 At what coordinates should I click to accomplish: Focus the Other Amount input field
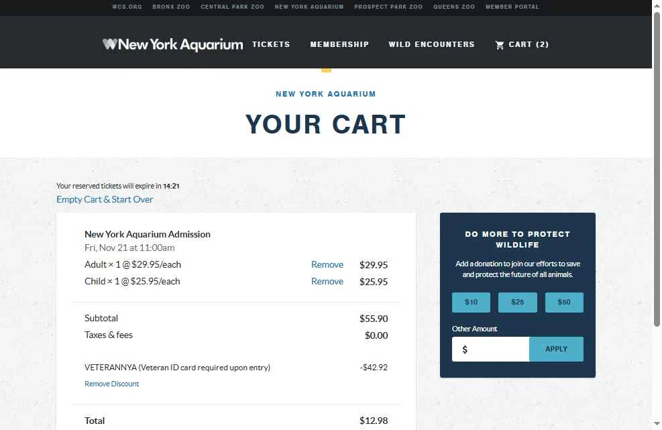pos(490,349)
